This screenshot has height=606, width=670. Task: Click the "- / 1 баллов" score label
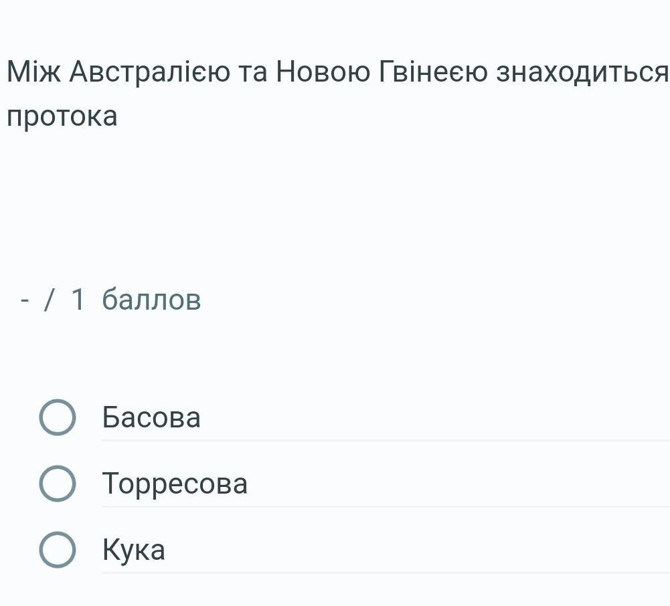click(110, 300)
